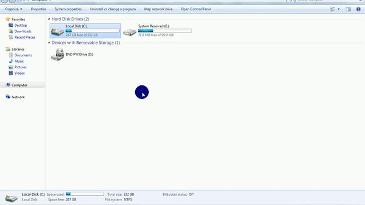Viewport: 365px width, 205px height.
Task: Click the Properties toolbar button
Action: click(x=39, y=9)
